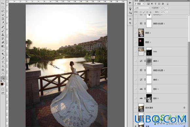Select the Rectangular Marquee tool
This screenshot has height=127, width=190.
3,8
